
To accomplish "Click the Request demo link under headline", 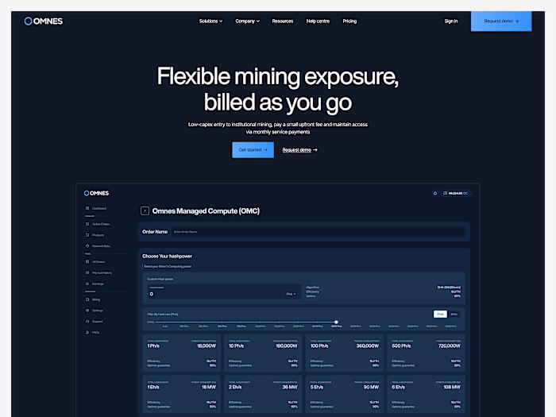I will pyautogui.click(x=299, y=150).
